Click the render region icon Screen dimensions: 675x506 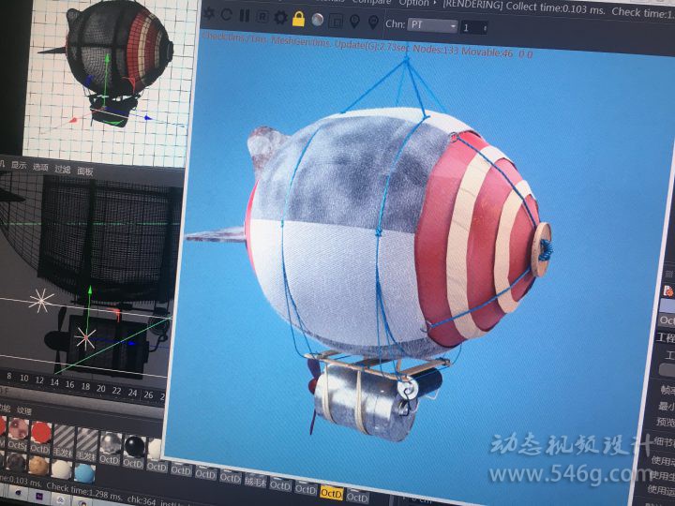(x=336, y=21)
